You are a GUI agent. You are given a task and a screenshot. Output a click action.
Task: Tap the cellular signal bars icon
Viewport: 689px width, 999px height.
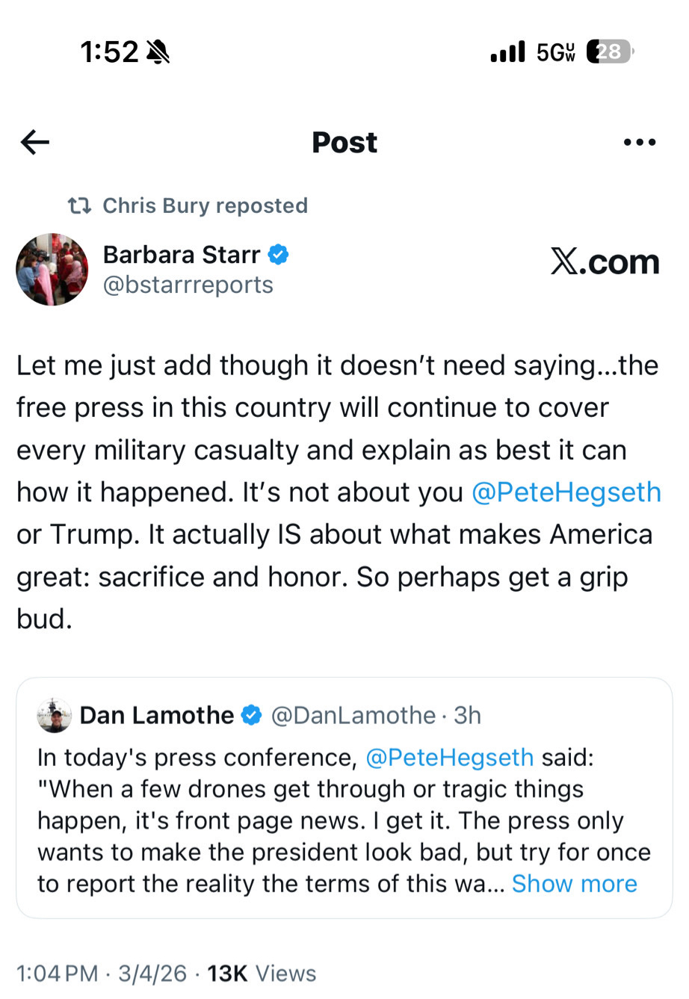click(x=508, y=52)
